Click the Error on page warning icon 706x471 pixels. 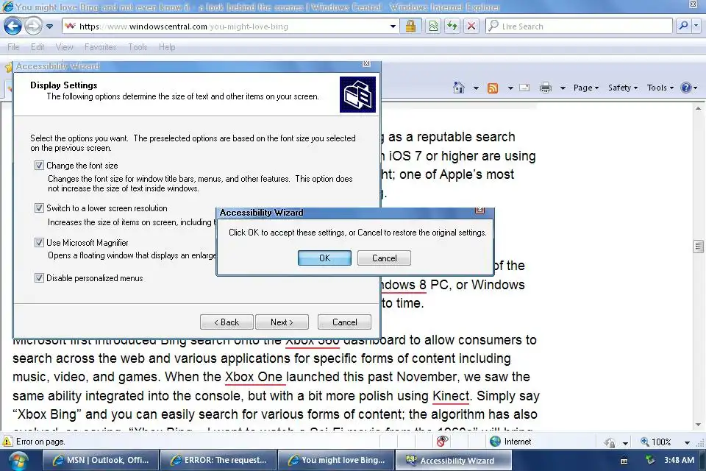pos(7,442)
